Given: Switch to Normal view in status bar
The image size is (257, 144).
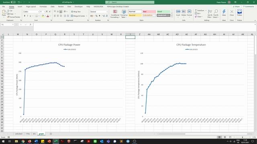Looking at the screenshot, I should pyautogui.click(x=219, y=137).
